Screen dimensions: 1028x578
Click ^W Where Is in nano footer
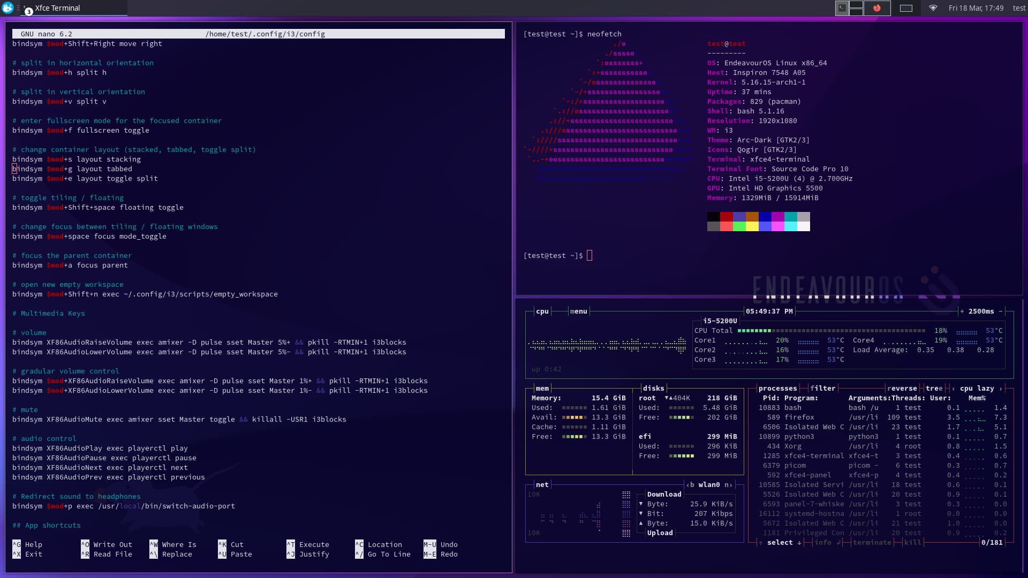(x=173, y=545)
